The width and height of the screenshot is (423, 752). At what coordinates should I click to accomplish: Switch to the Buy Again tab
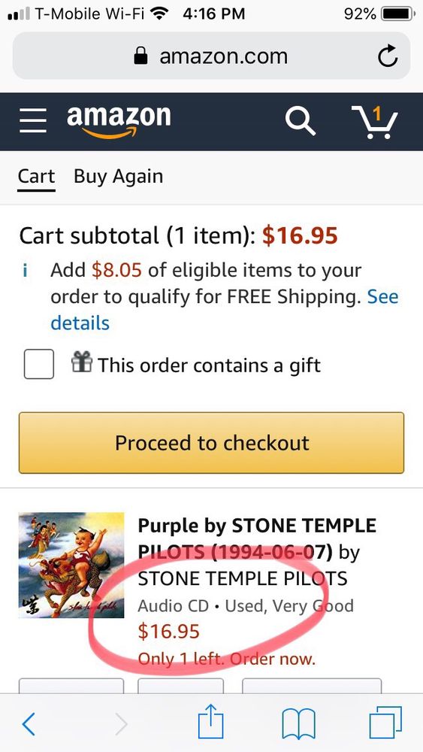[118, 177]
